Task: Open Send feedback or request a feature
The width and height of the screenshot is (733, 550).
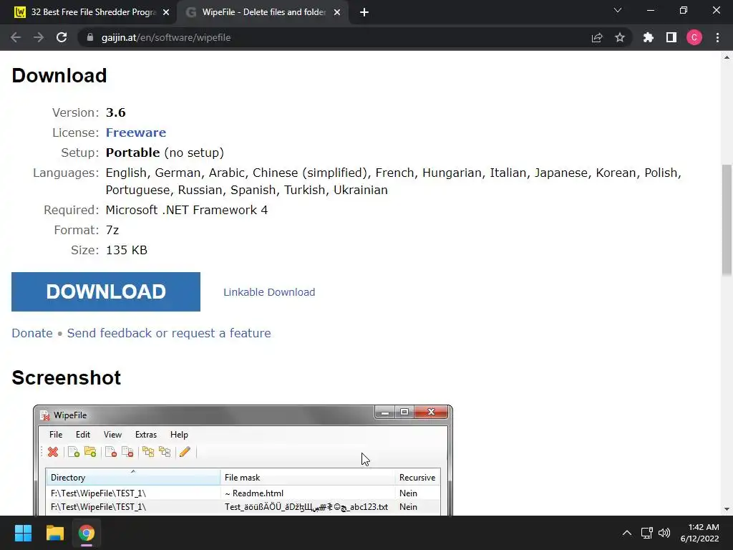Action: [x=169, y=333]
